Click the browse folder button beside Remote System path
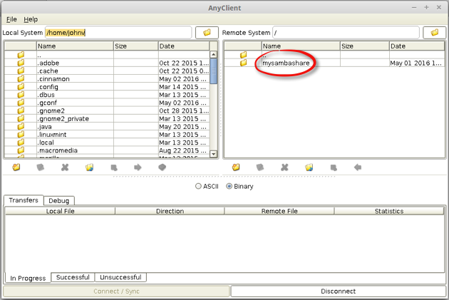The image size is (449, 300). pyautogui.click(x=434, y=33)
